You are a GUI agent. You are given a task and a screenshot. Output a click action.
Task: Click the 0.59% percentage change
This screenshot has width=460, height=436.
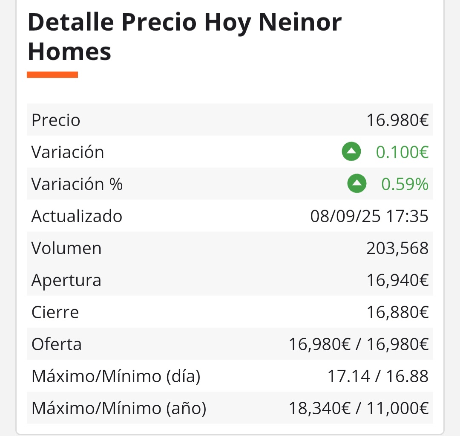point(405,184)
